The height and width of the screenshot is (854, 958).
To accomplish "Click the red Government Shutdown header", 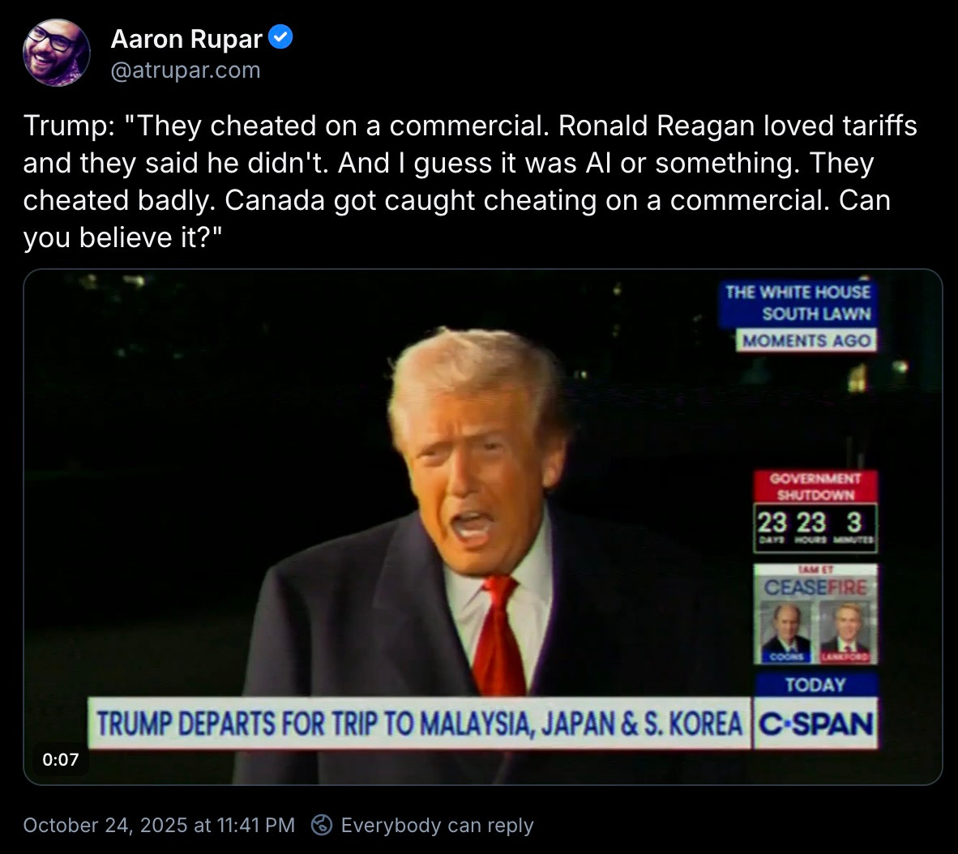I will coord(815,486).
